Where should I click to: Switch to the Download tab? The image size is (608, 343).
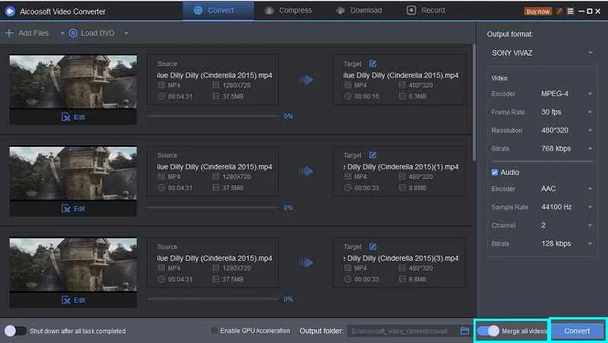click(x=359, y=11)
